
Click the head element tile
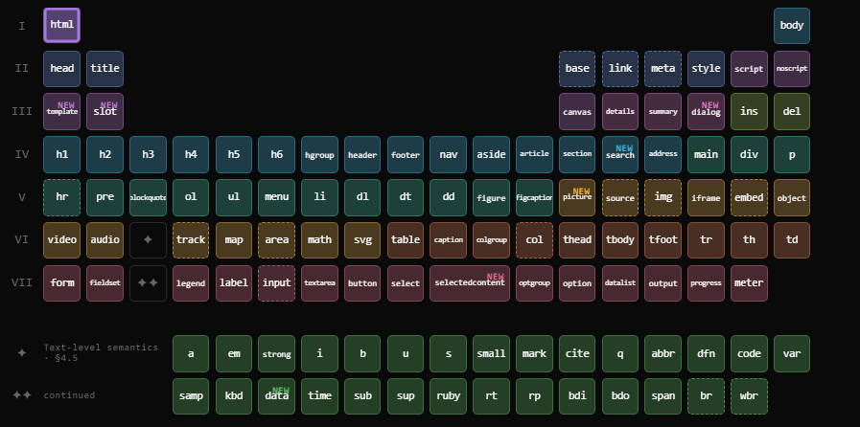[62, 69]
